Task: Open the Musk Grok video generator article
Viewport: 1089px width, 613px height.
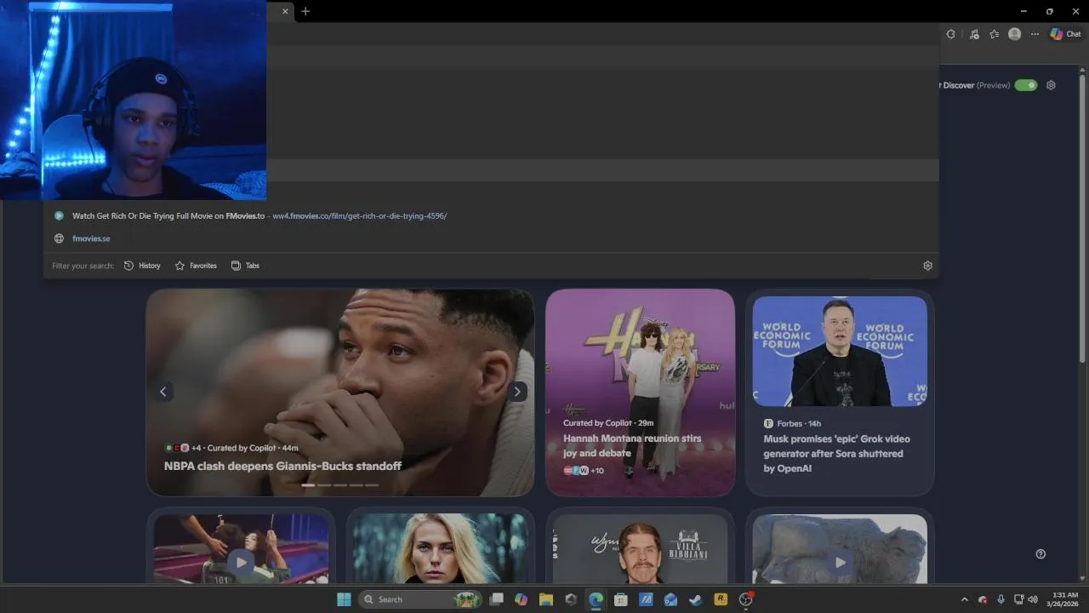Action: pyautogui.click(x=836, y=454)
